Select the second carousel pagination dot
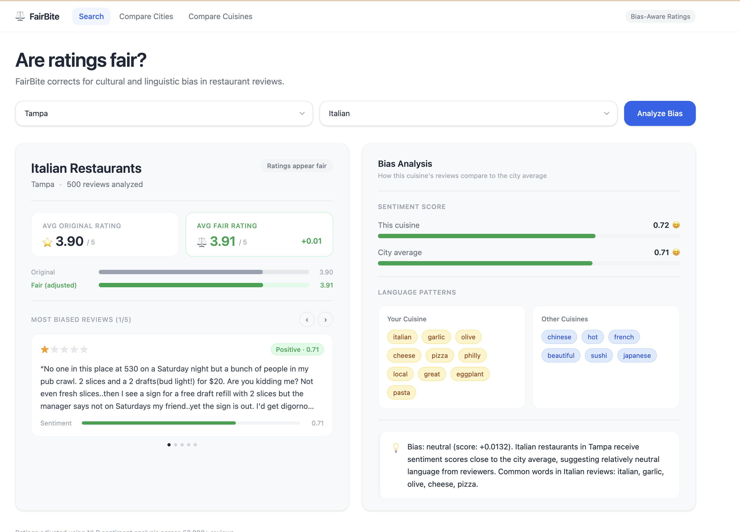The width and height of the screenshot is (740, 532). pyautogui.click(x=176, y=445)
